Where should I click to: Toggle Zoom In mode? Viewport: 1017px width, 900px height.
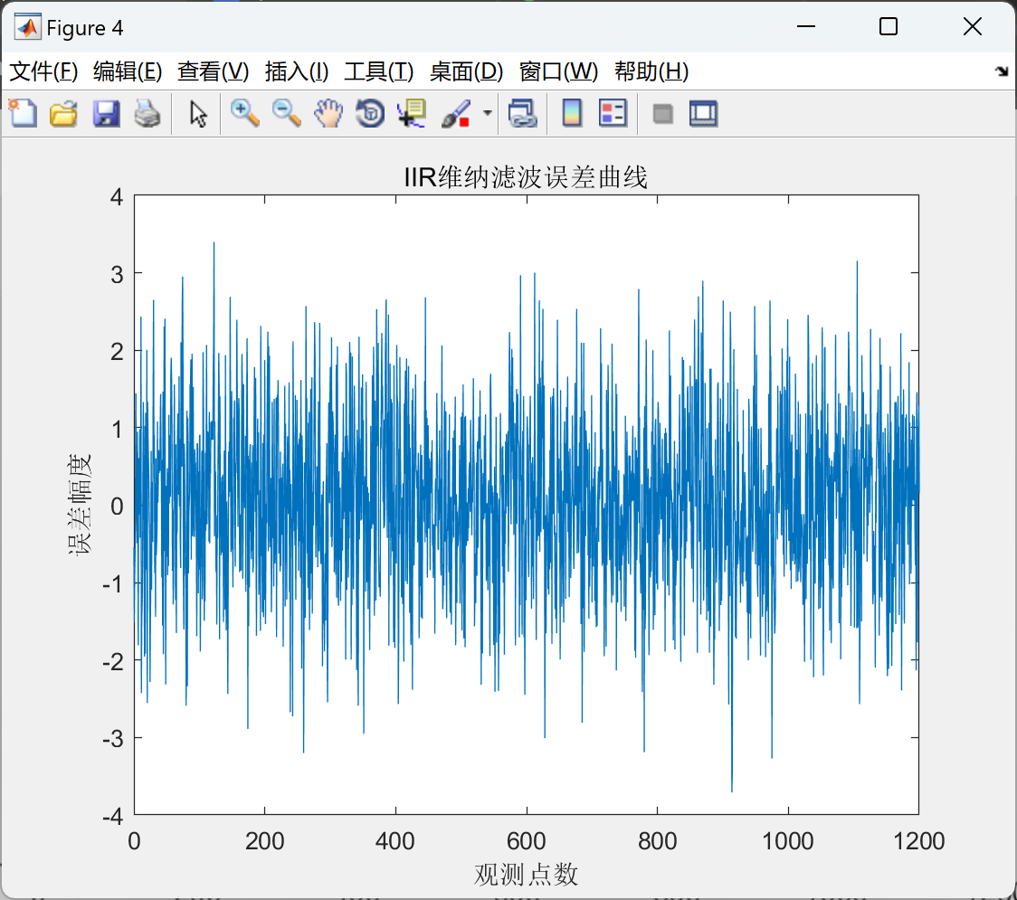[x=243, y=113]
